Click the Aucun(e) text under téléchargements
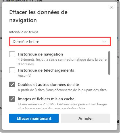Viewport: 121px width, 134px height. click(x=24, y=76)
